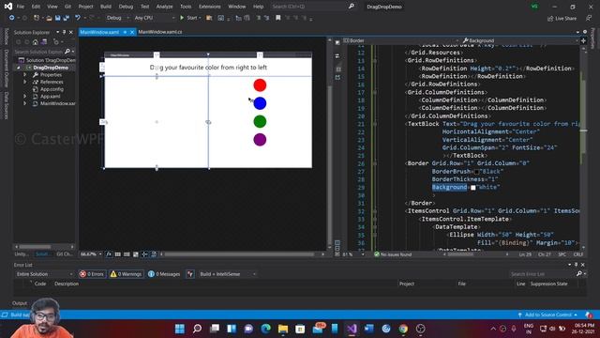Click the Error List filter icon
Viewport: 600px width, 338px height.
point(190,274)
